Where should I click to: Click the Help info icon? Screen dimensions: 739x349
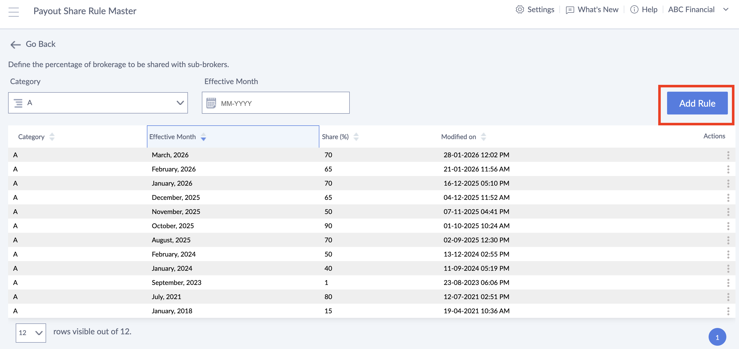point(634,10)
